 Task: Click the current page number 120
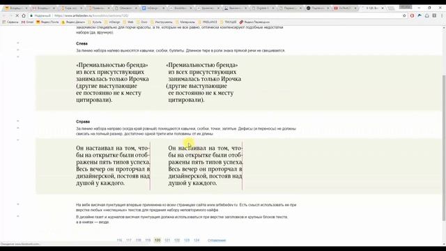(157, 240)
